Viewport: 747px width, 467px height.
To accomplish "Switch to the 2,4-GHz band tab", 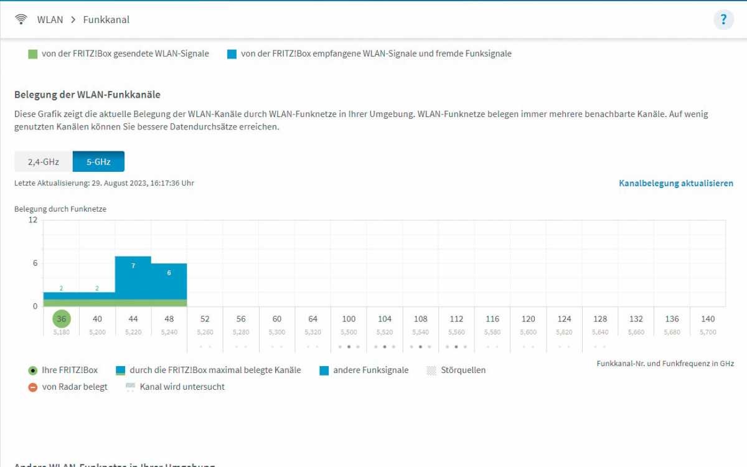I will (44, 162).
